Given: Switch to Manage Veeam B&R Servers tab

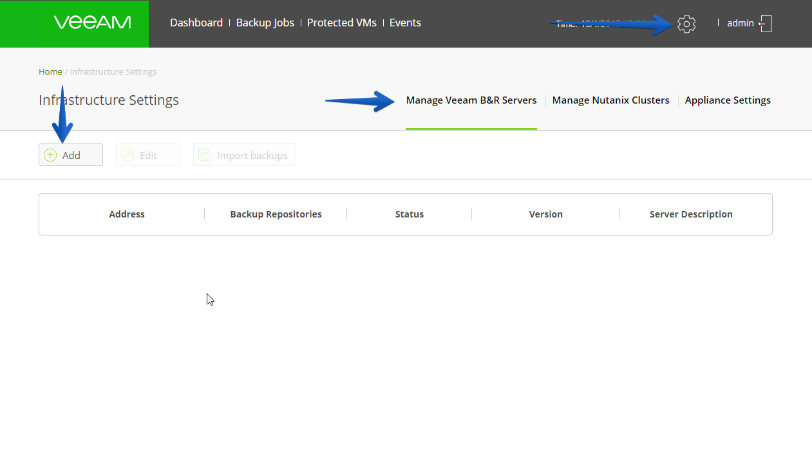Looking at the screenshot, I should tap(471, 100).
